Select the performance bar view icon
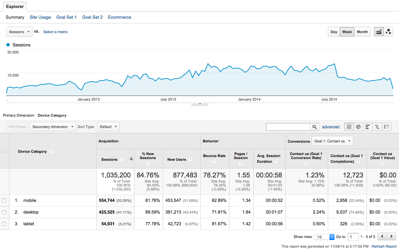Viewport: 399px width, 251px height. pyautogui.click(x=368, y=127)
